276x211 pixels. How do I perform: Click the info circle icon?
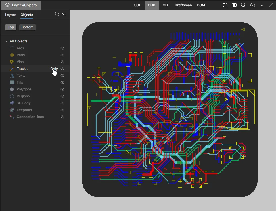252,5
